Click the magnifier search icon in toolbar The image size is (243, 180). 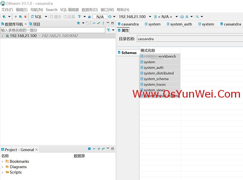click(197, 17)
